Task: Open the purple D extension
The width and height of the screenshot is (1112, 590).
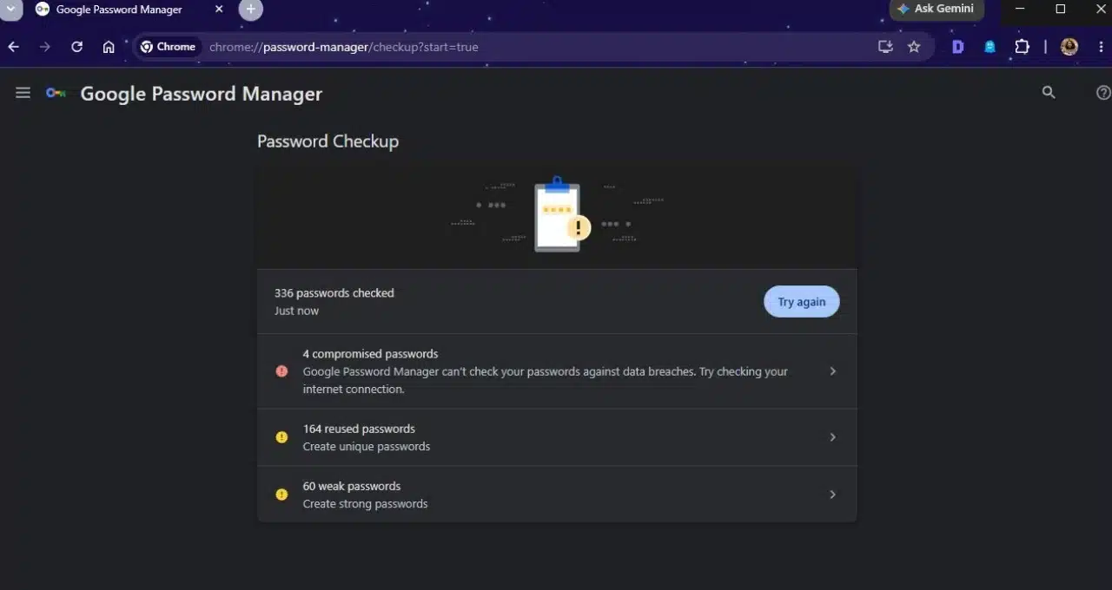Action: pos(957,47)
